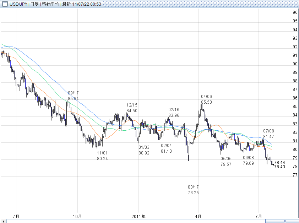Image resolution: width=299 pixels, height=223 pixels.
Task: Click the 01/03 80.92 low label
Action: tap(144, 150)
